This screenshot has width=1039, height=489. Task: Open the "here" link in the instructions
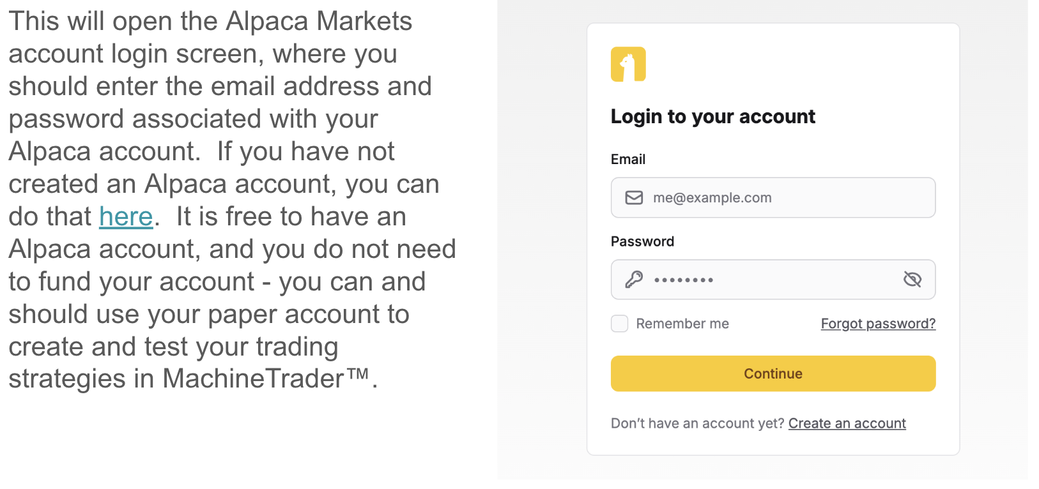click(126, 216)
